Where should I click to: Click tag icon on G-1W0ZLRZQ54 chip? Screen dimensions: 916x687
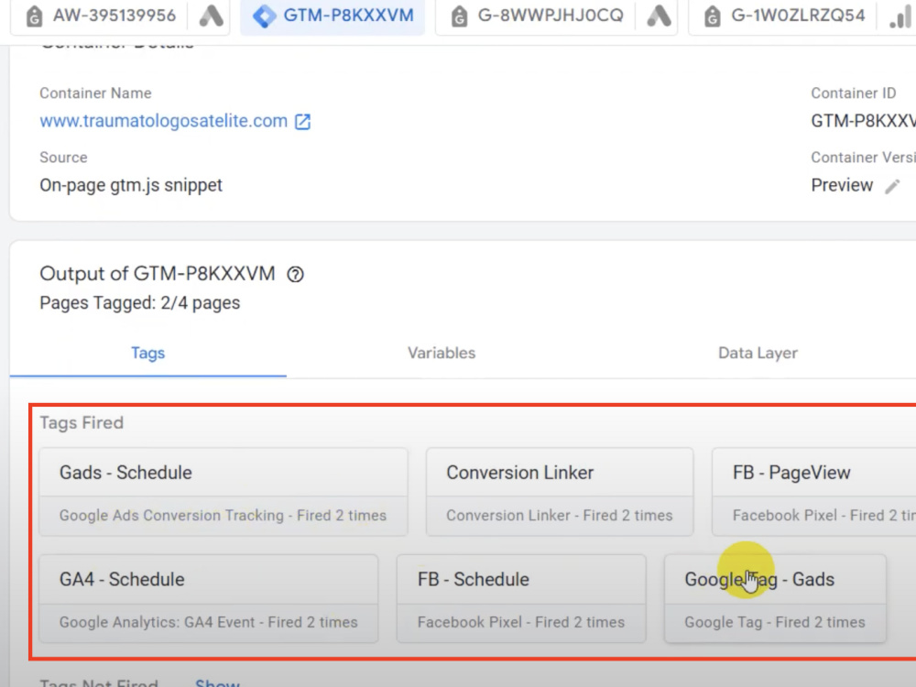coord(712,16)
